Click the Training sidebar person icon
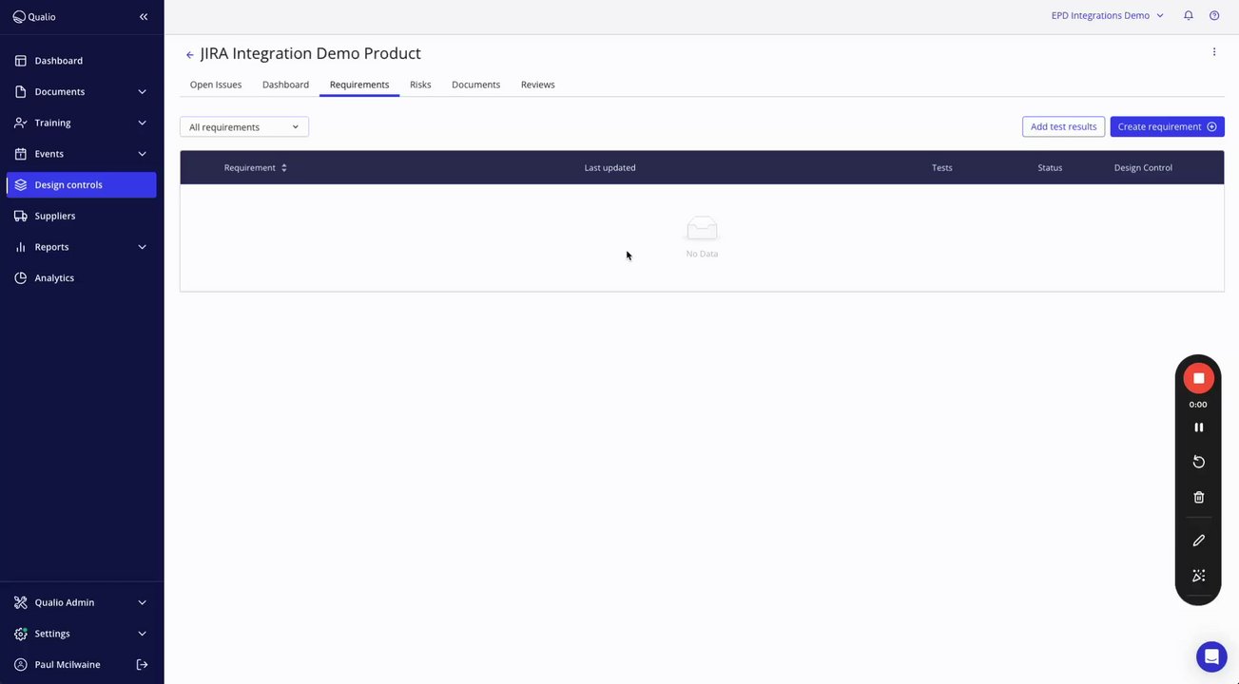The width and height of the screenshot is (1239, 684). pyautogui.click(x=21, y=123)
